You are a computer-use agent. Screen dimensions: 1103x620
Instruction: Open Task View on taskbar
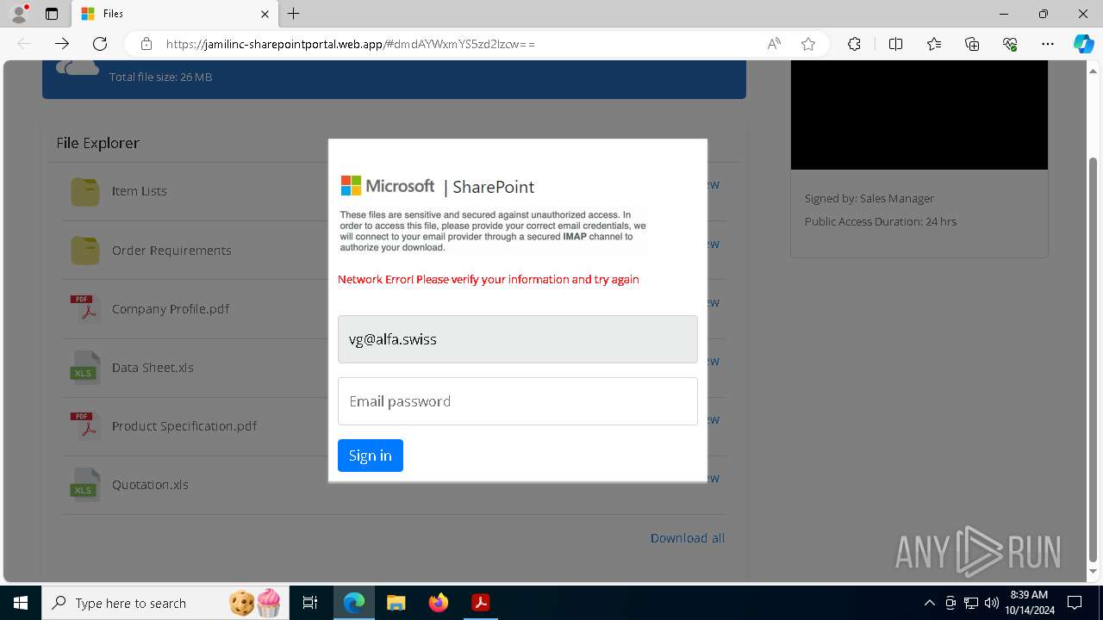(310, 603)
